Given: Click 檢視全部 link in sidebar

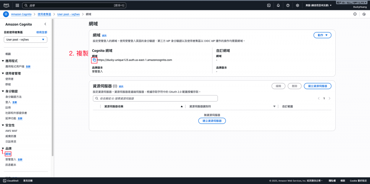Looking at the screenshot, I should pos(42,32).
